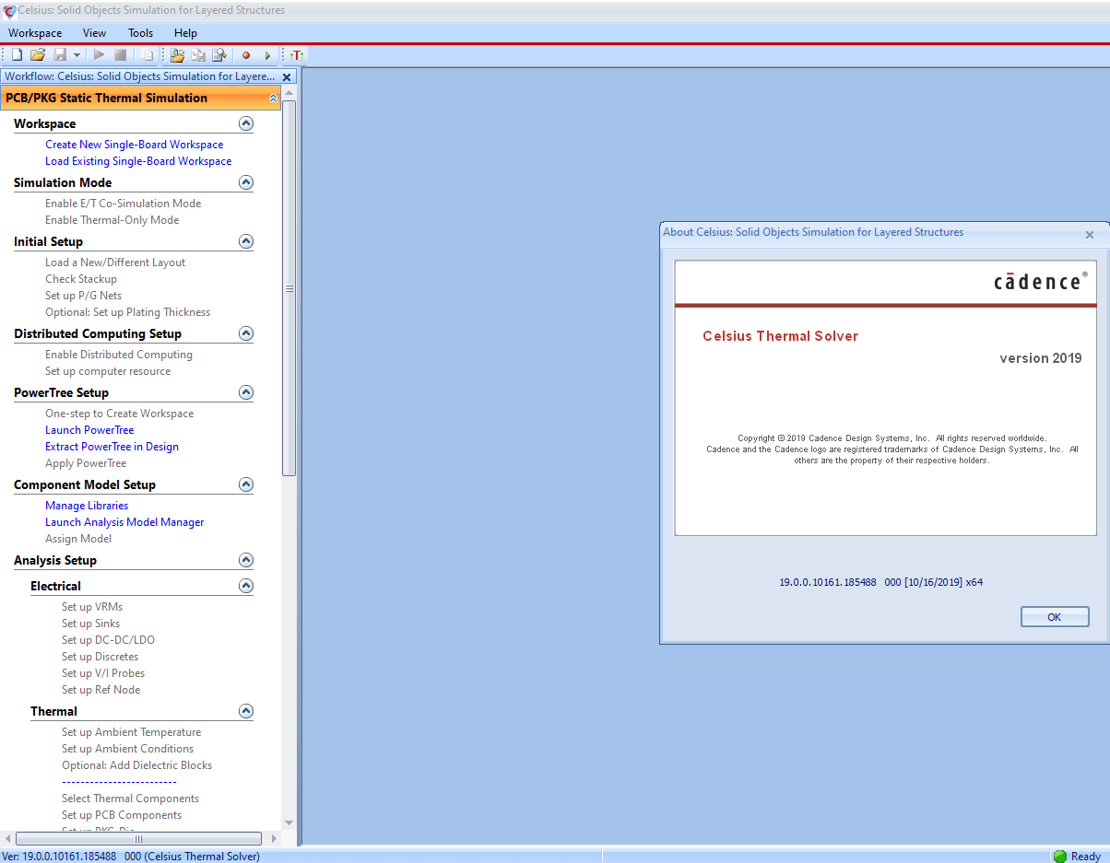Collapse the Analysis Setup section chevron

(x=246, y=560)
